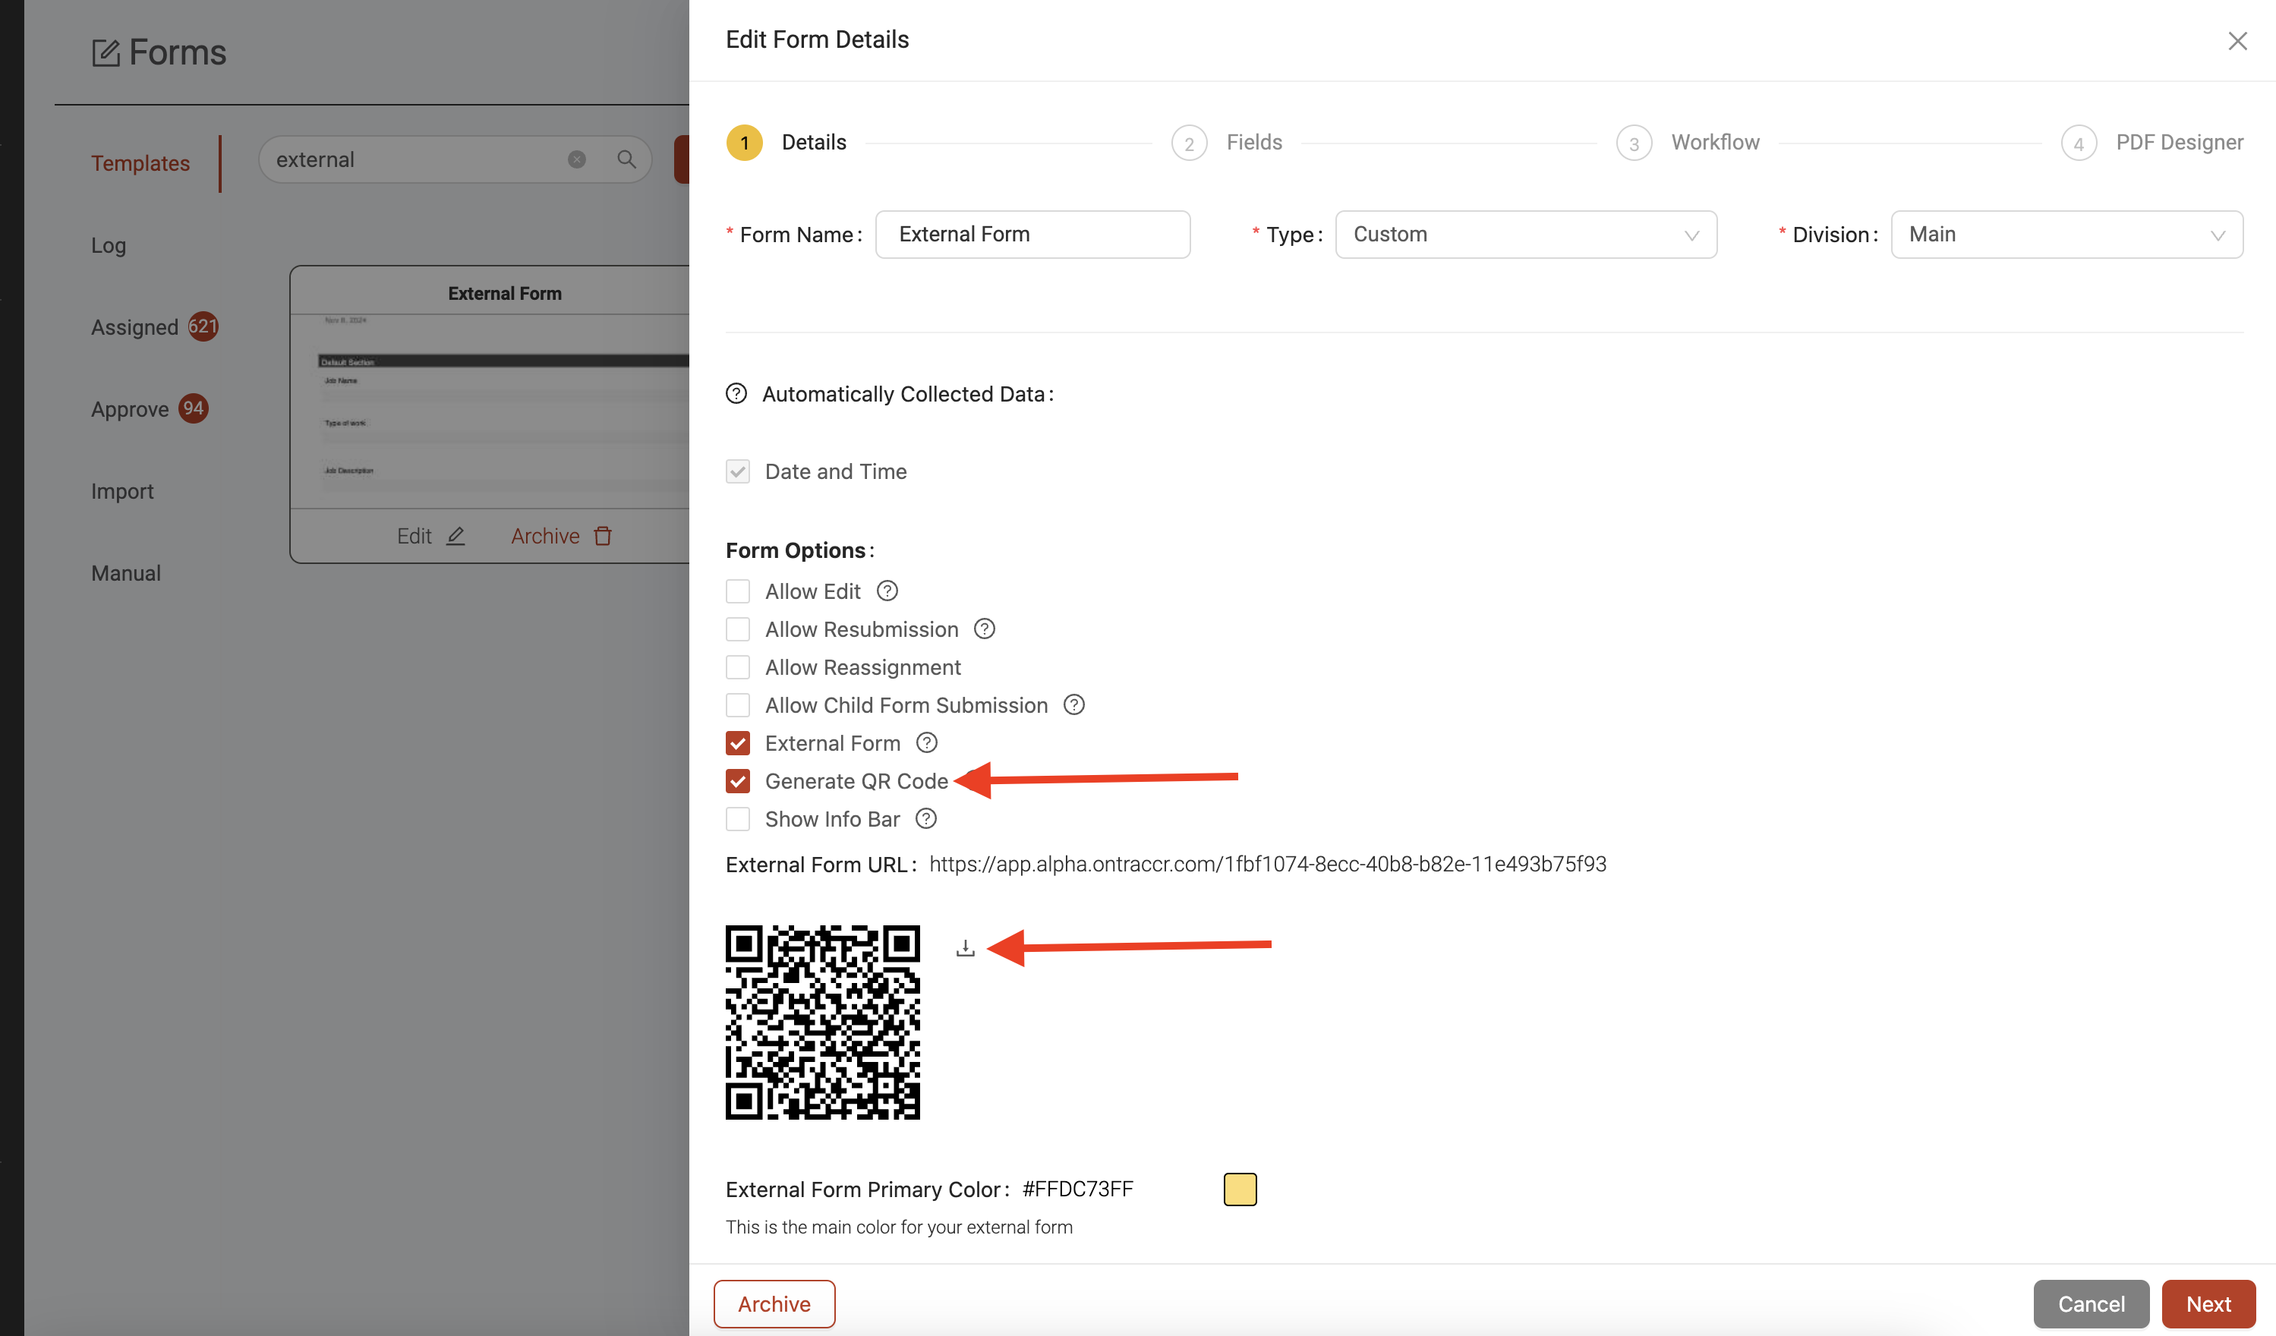Open the Approve forms section
The width and height of the screenshot is (2276, 1336).
pyautogui.click(x=130, y=409)
